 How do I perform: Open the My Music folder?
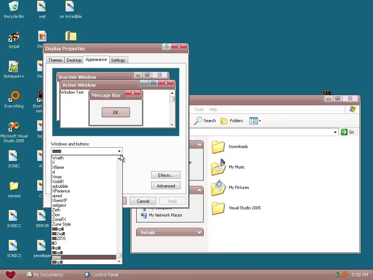pyautogui.click(x=228, y=167)
